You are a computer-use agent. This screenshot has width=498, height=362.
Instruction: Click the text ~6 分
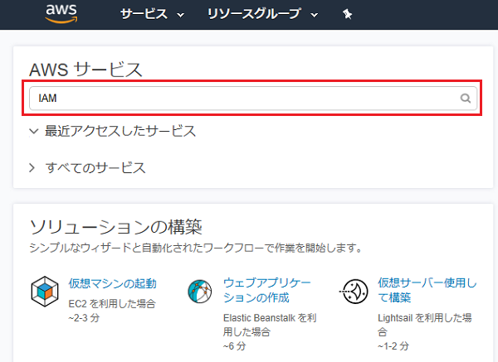[234, 345]
